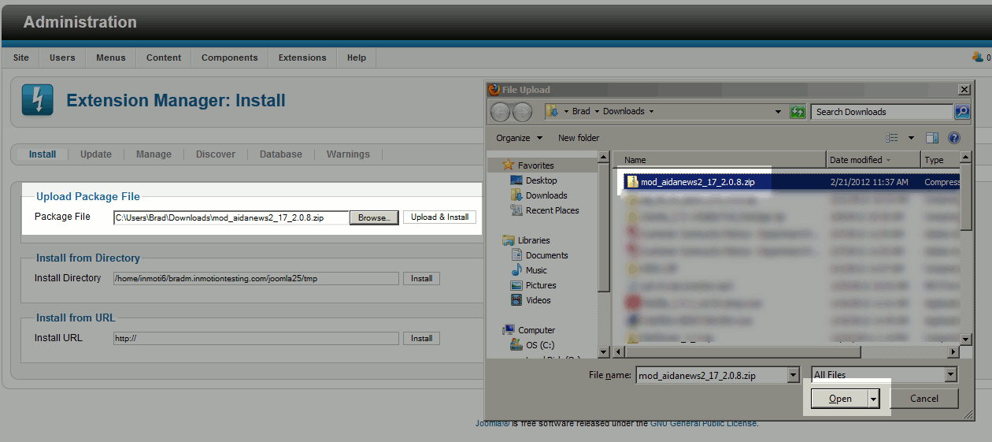Click the green refresh icon beside address bar

[798, 112]
